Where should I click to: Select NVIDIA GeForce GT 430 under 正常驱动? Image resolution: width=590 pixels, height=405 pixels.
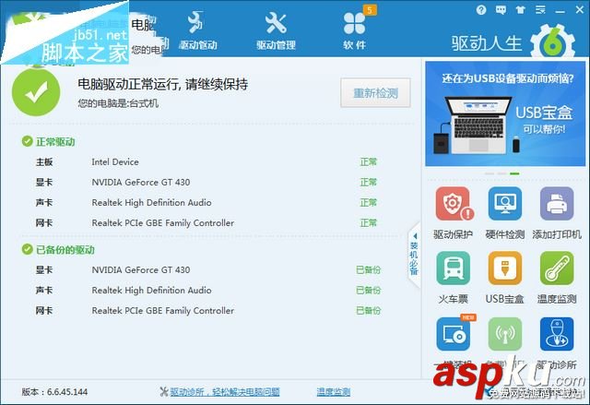141,182
